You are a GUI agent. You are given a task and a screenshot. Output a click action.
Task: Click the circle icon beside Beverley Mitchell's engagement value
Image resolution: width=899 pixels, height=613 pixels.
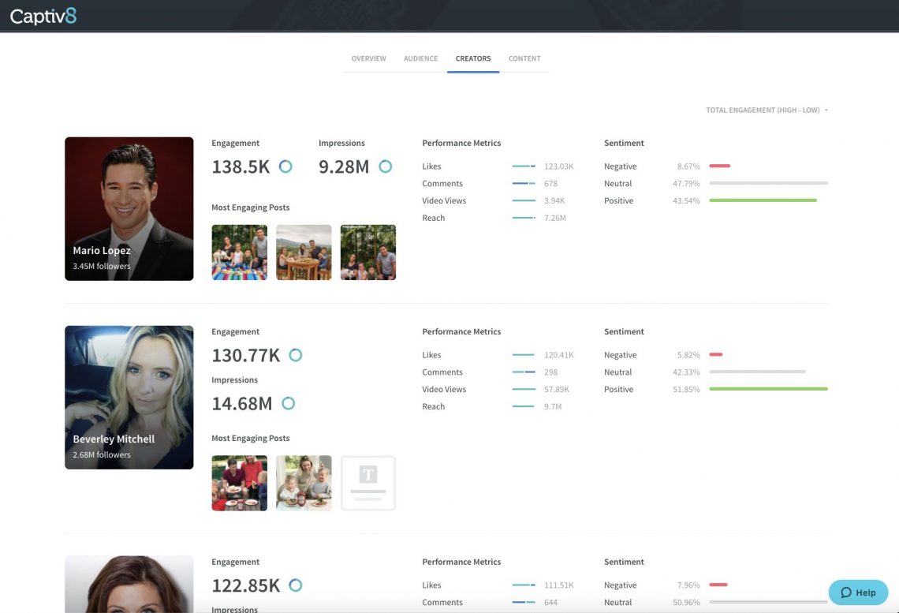tap(296, 355)
